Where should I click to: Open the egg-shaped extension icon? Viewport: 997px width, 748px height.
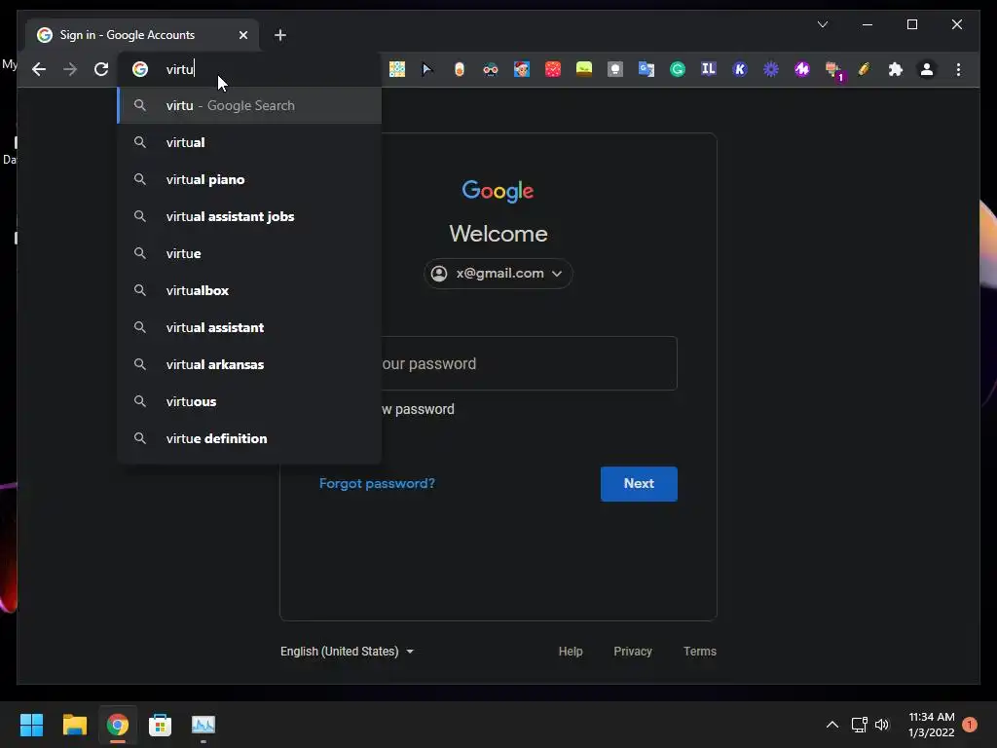click(x=460, y=69)
